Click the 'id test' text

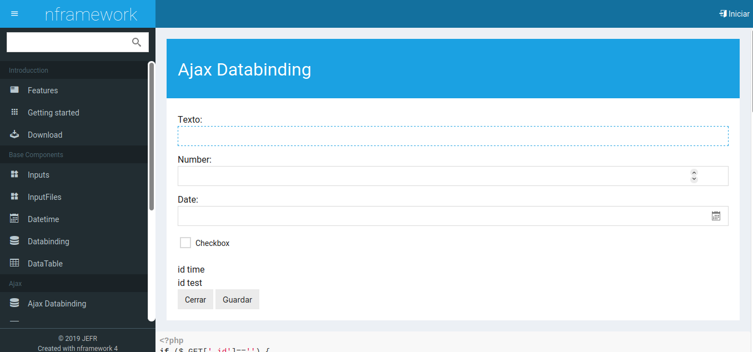coord(190,283)
